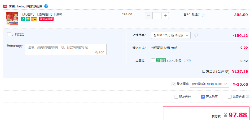Click the green shield guarantee badge

coord(28,19)
